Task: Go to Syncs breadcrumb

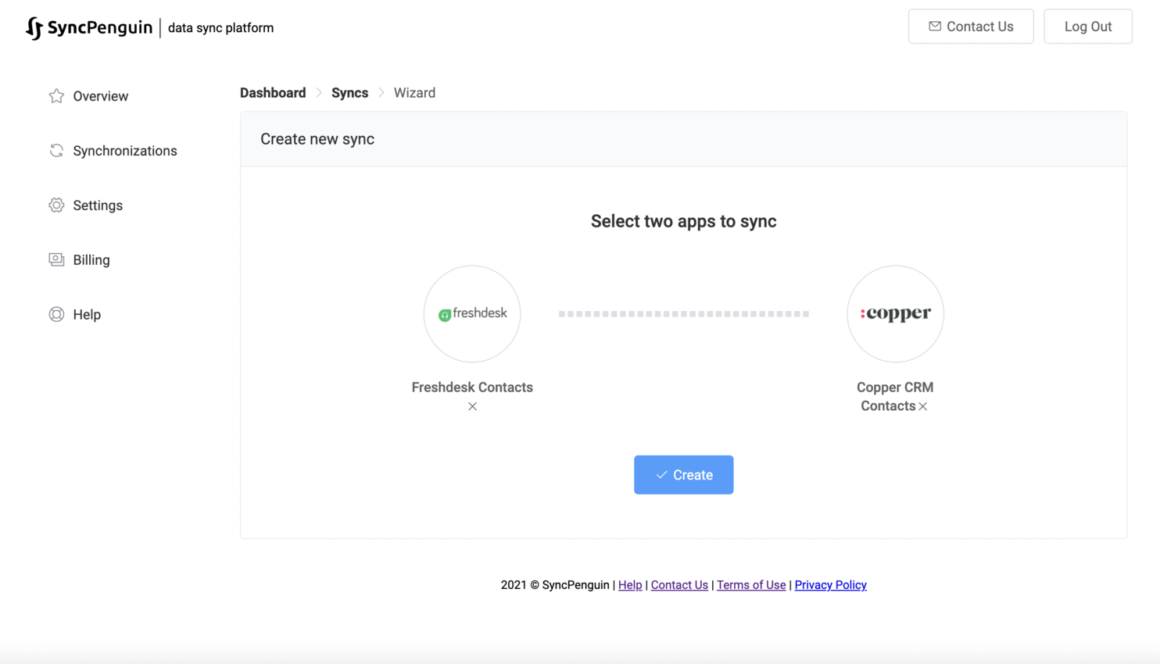Action: 349,93
